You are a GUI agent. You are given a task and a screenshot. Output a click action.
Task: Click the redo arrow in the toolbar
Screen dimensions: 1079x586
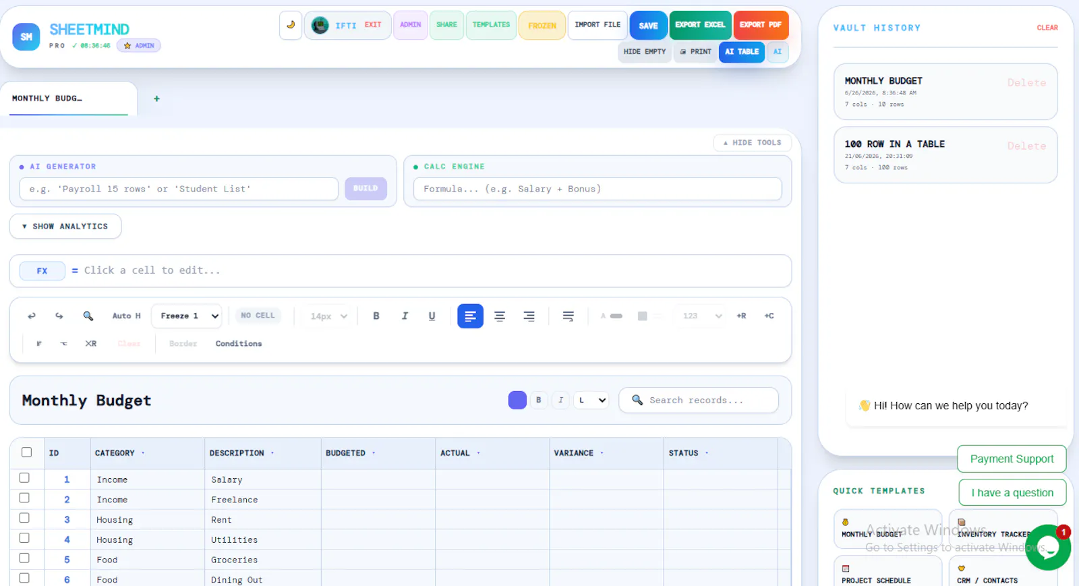59,316
